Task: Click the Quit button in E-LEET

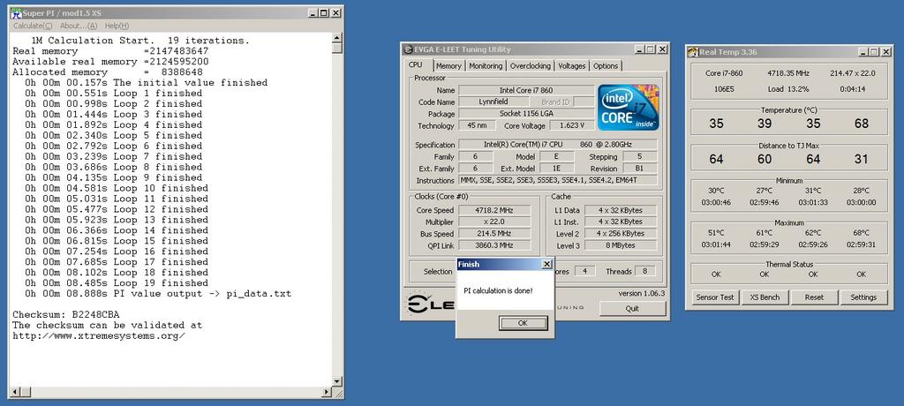Action: pyautogui.click(x=632, y=309)
